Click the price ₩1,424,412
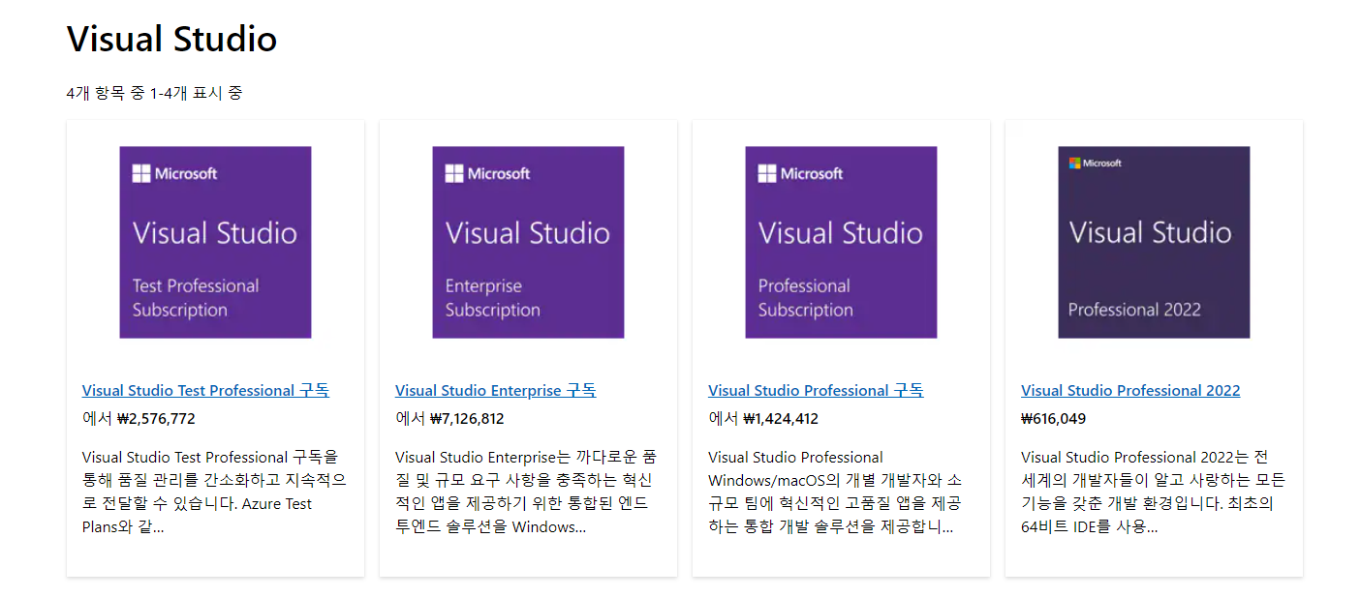This screenshot has height=598, width=1361. click(x=781, y=419)
